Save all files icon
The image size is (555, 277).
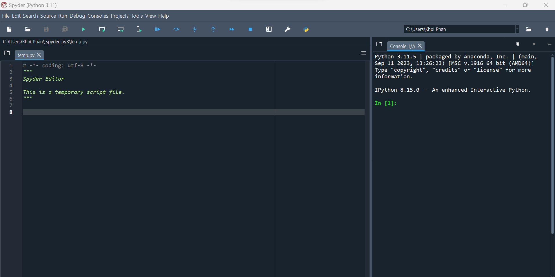click(65, 29)
